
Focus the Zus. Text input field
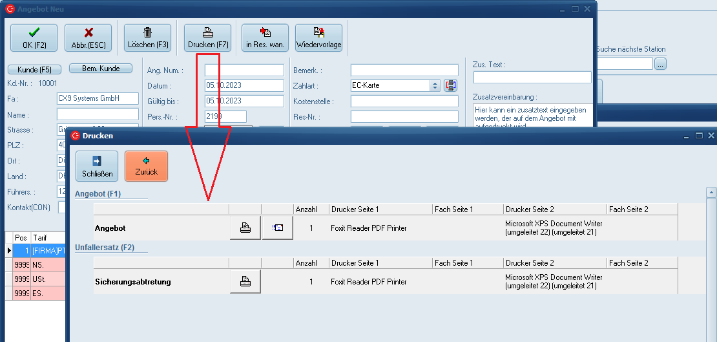[x=532, y=78]
